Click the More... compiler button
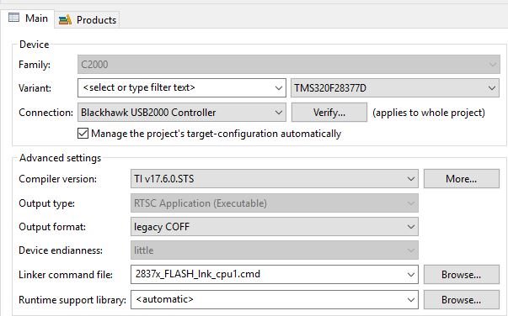This screenshot has height=316, width=508. point(462,179)
